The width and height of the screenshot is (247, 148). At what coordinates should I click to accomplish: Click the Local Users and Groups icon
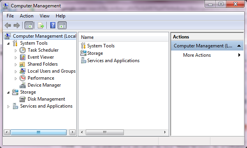pos(23,71)
